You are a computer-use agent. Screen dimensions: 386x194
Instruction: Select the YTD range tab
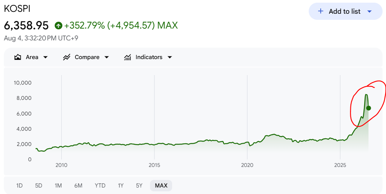click(100, 186)
